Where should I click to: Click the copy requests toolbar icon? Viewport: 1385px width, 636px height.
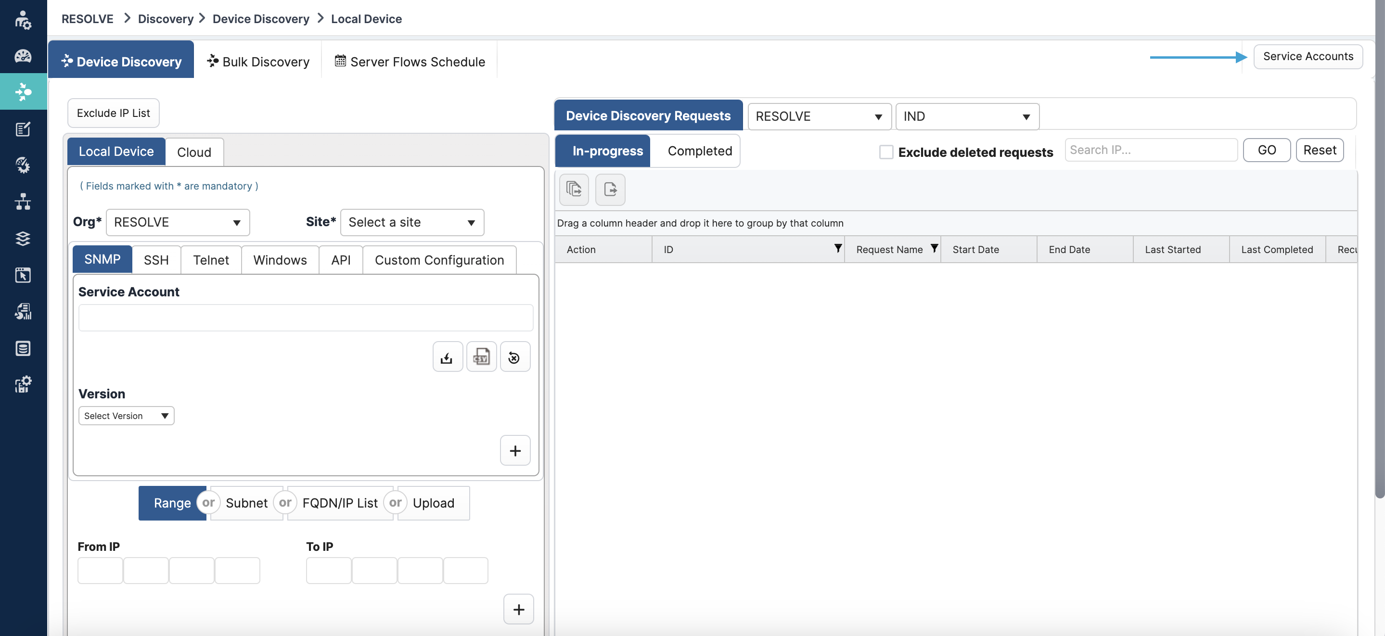[574, 189]
